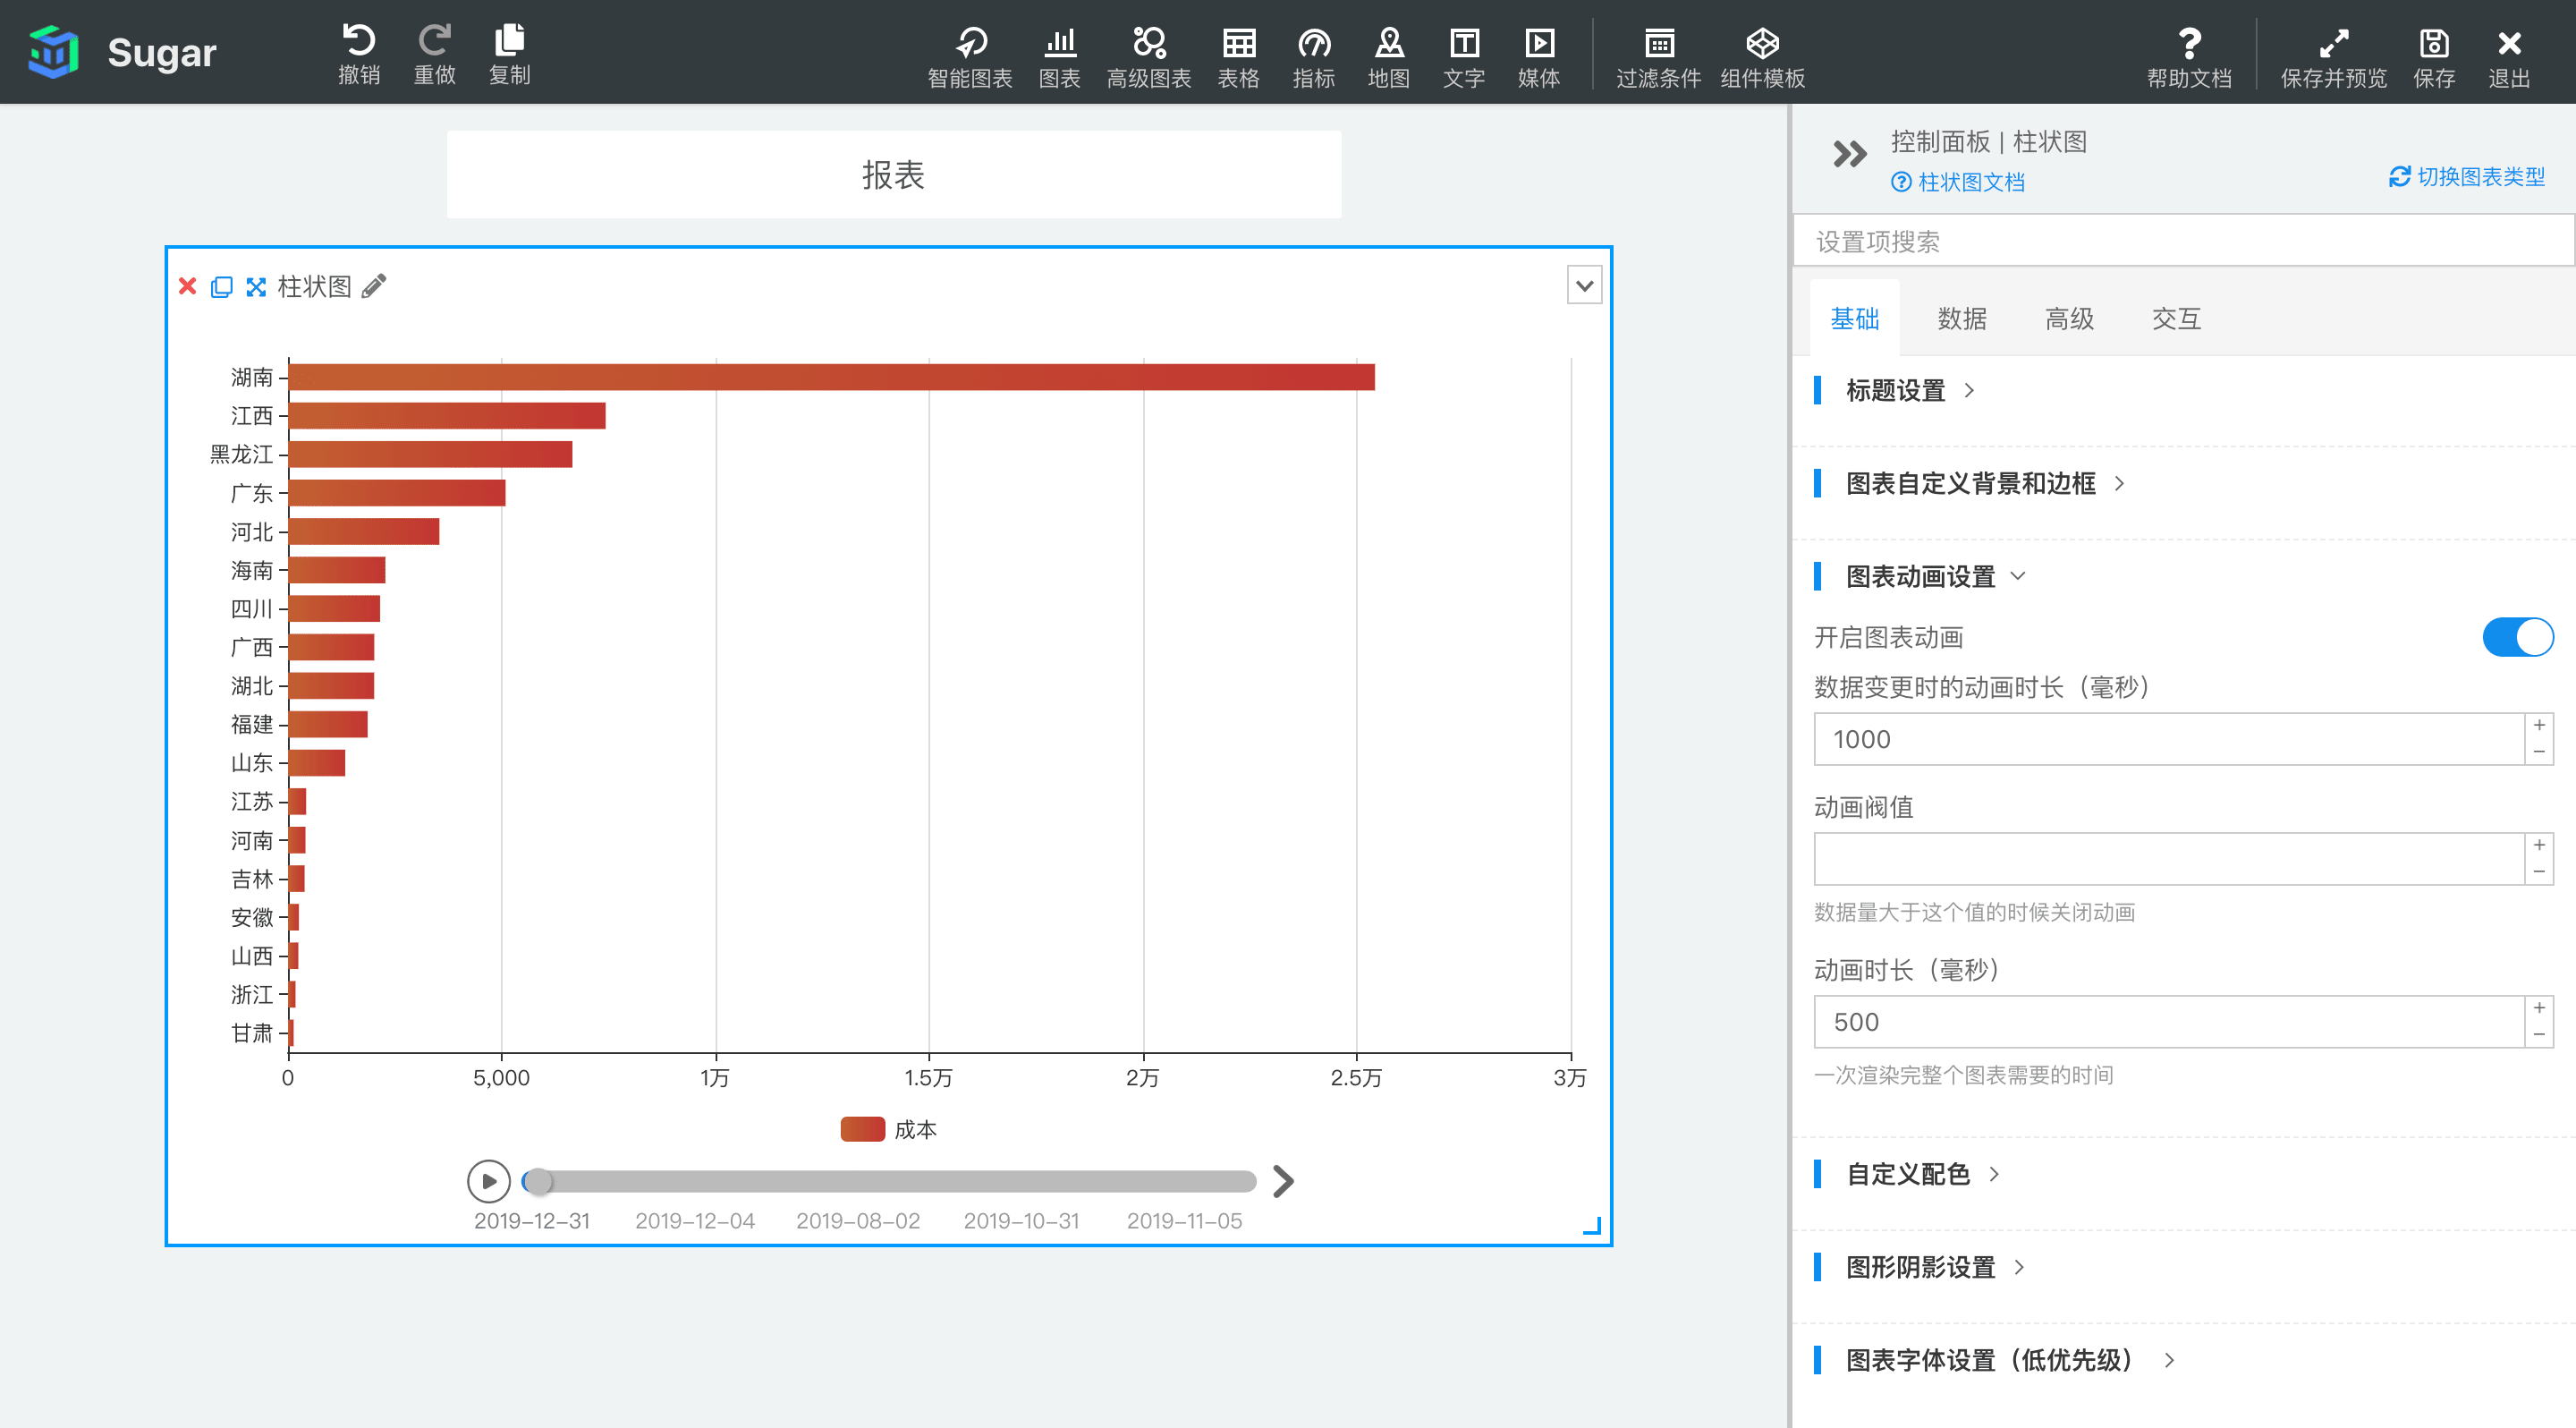Viewport: 2576px width, 1428px height.
Task: Open the 智能图表 smart chart tool
Action: coord(969,57)
